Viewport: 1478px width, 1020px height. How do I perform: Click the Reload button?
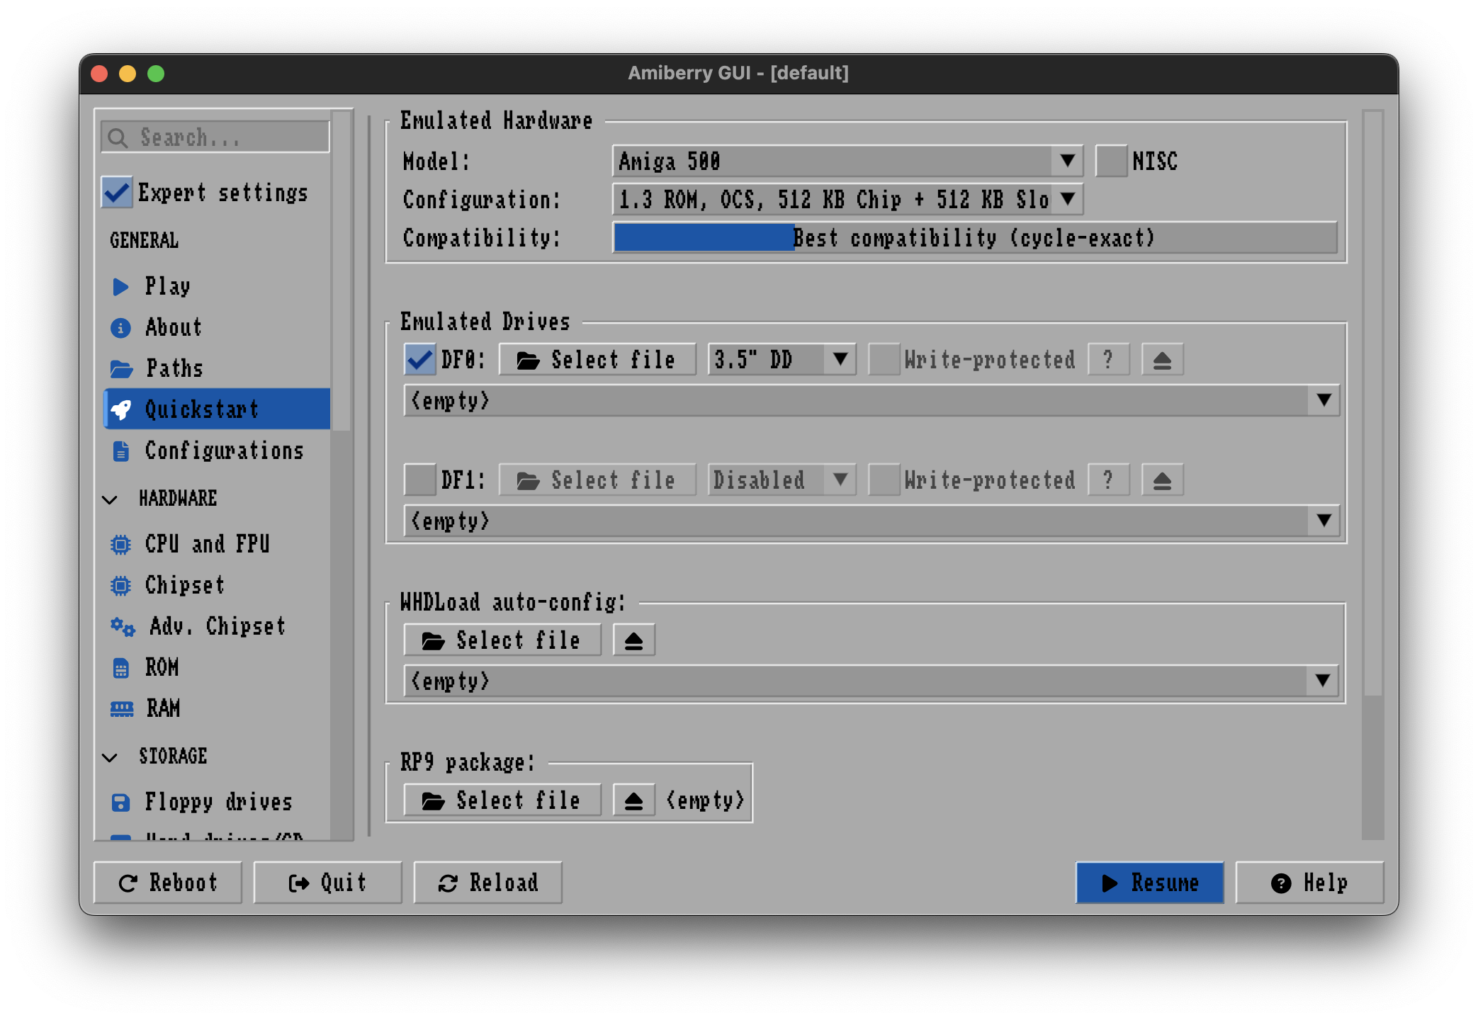(488, 883)
